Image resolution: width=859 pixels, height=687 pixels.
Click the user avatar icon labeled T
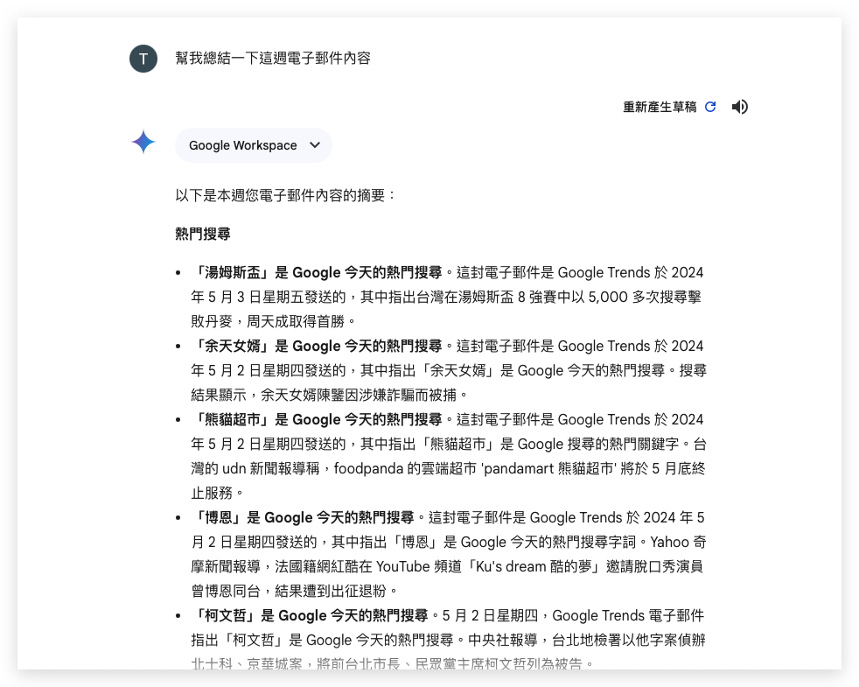point(143,59)
